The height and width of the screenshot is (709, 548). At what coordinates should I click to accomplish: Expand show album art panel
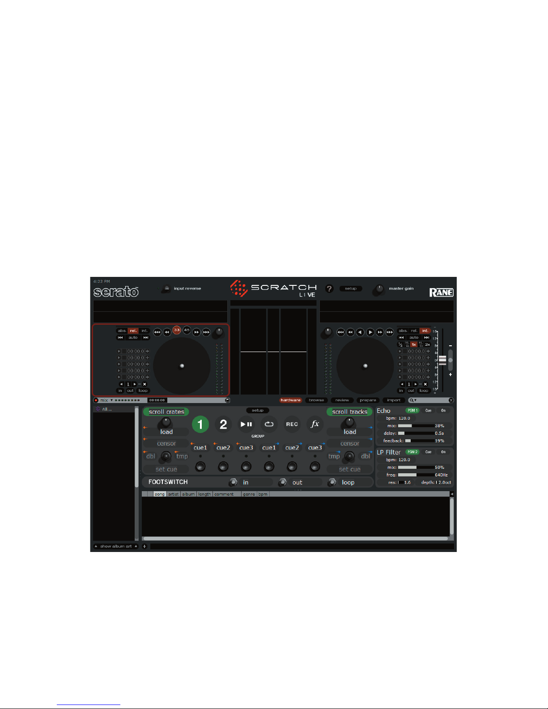point(116,546)
